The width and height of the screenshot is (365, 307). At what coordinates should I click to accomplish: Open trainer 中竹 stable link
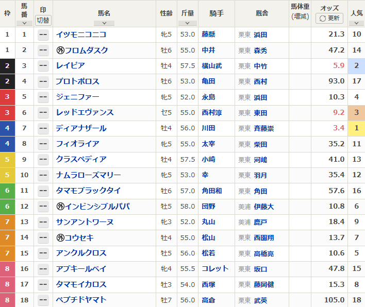point(260,66)
